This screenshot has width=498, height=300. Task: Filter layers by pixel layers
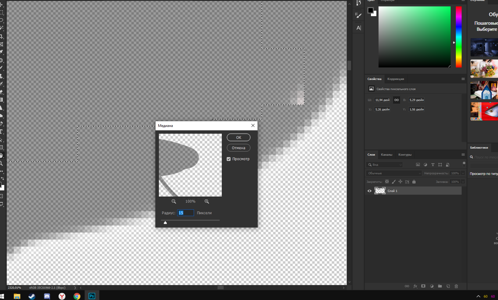(418, 165)
